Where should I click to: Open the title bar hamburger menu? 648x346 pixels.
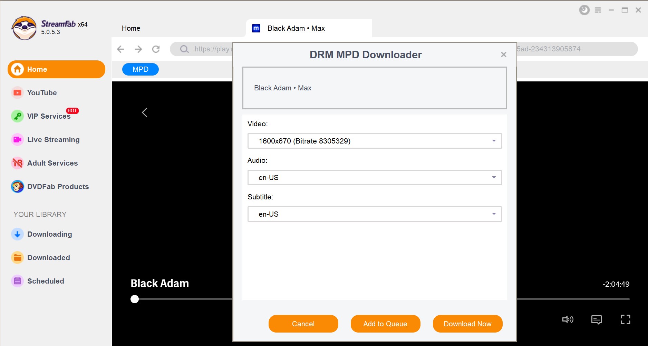coord(598,10)
